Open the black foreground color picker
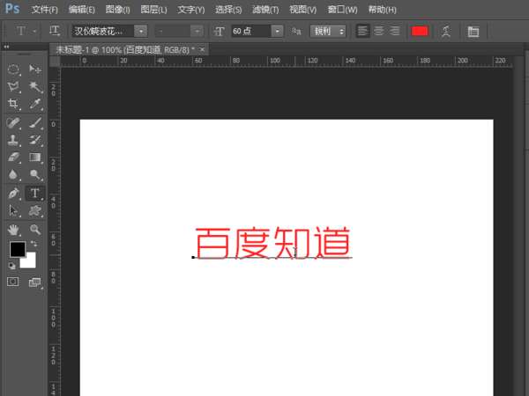 click(16, 248)
